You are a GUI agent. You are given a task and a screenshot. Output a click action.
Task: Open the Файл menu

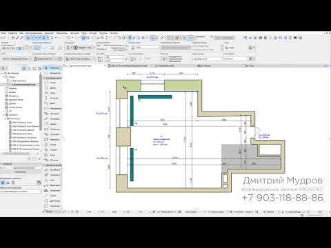click(x=3, y=33)
